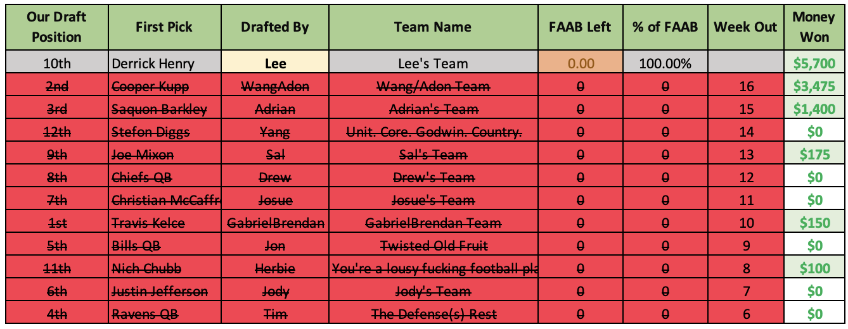Click the 'Derrick Henry' cell

[x=164, y=63]
